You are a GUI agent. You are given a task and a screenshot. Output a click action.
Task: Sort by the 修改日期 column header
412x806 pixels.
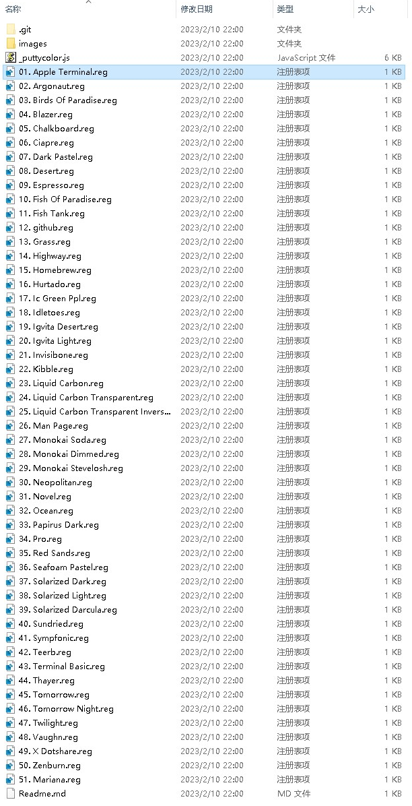(197, 9)
